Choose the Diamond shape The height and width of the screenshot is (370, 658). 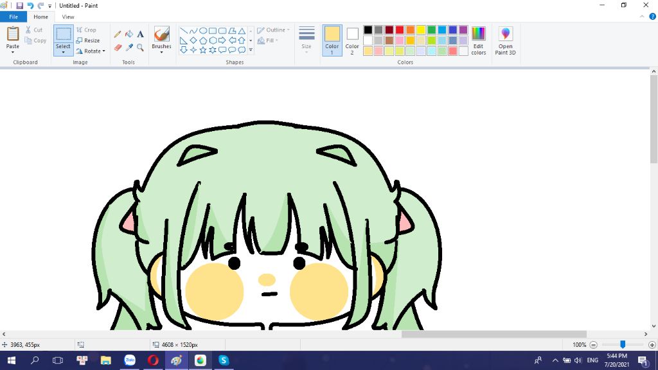pyautogui.click(x=193, y=40)
